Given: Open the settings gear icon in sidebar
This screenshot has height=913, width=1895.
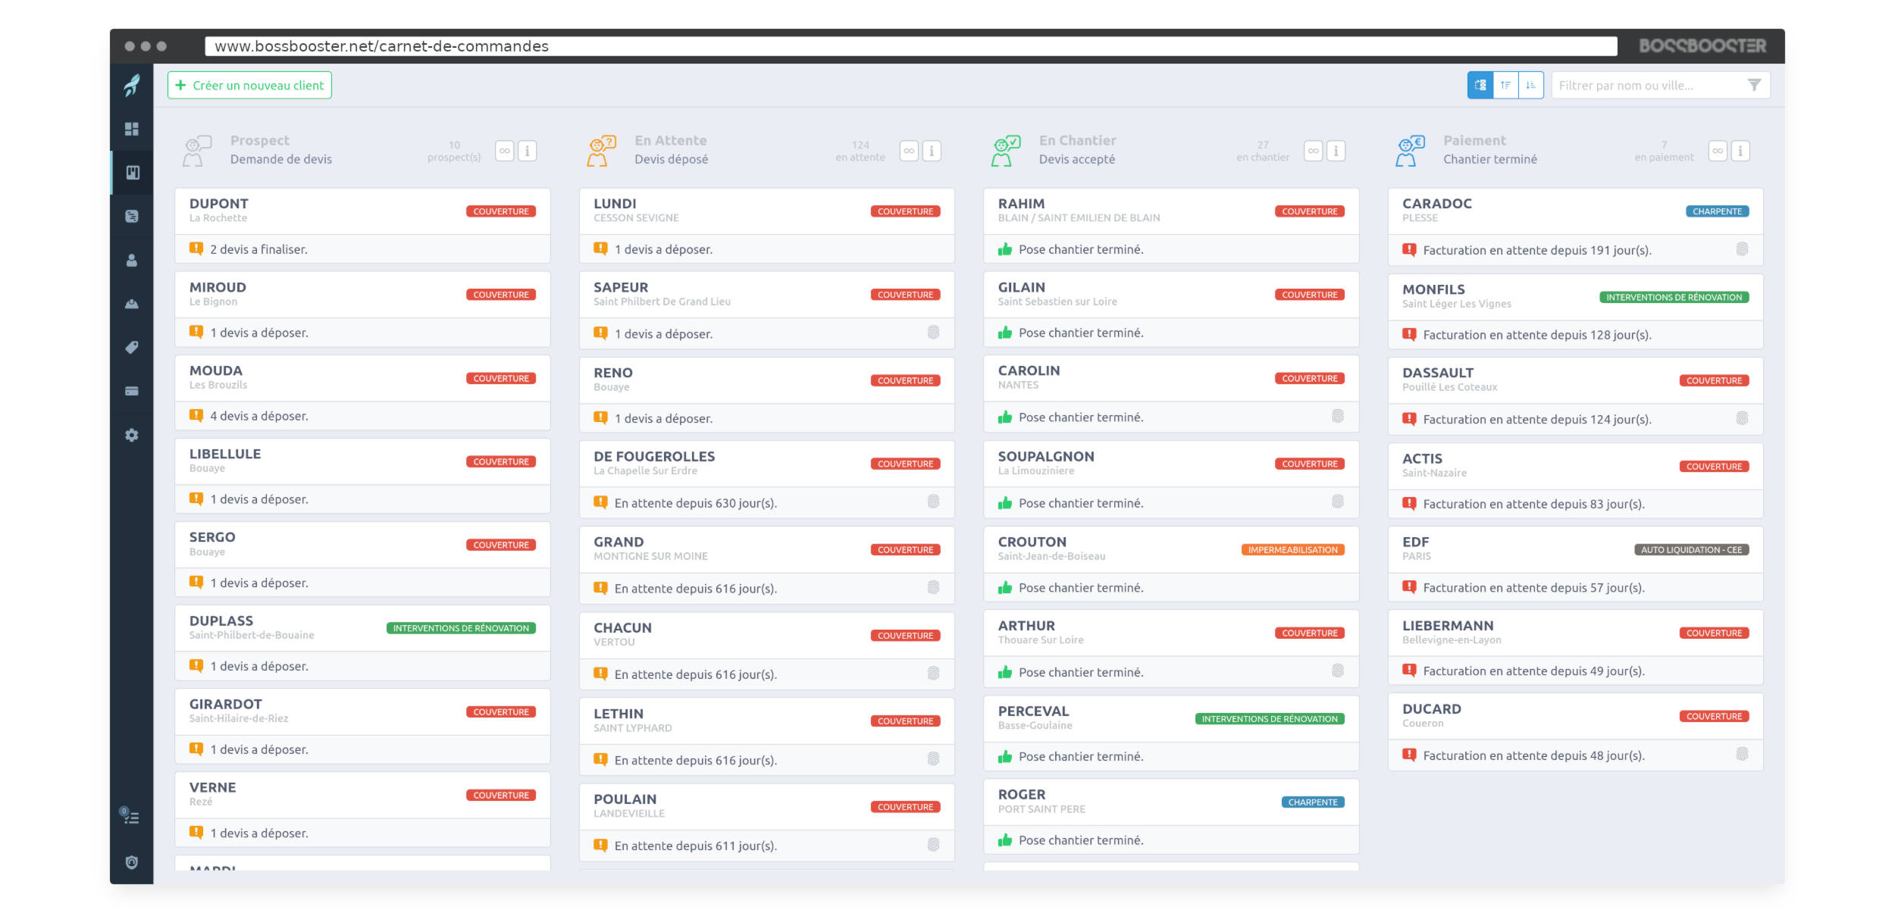Looking at the screenshot, I should [x=132, y=435].
